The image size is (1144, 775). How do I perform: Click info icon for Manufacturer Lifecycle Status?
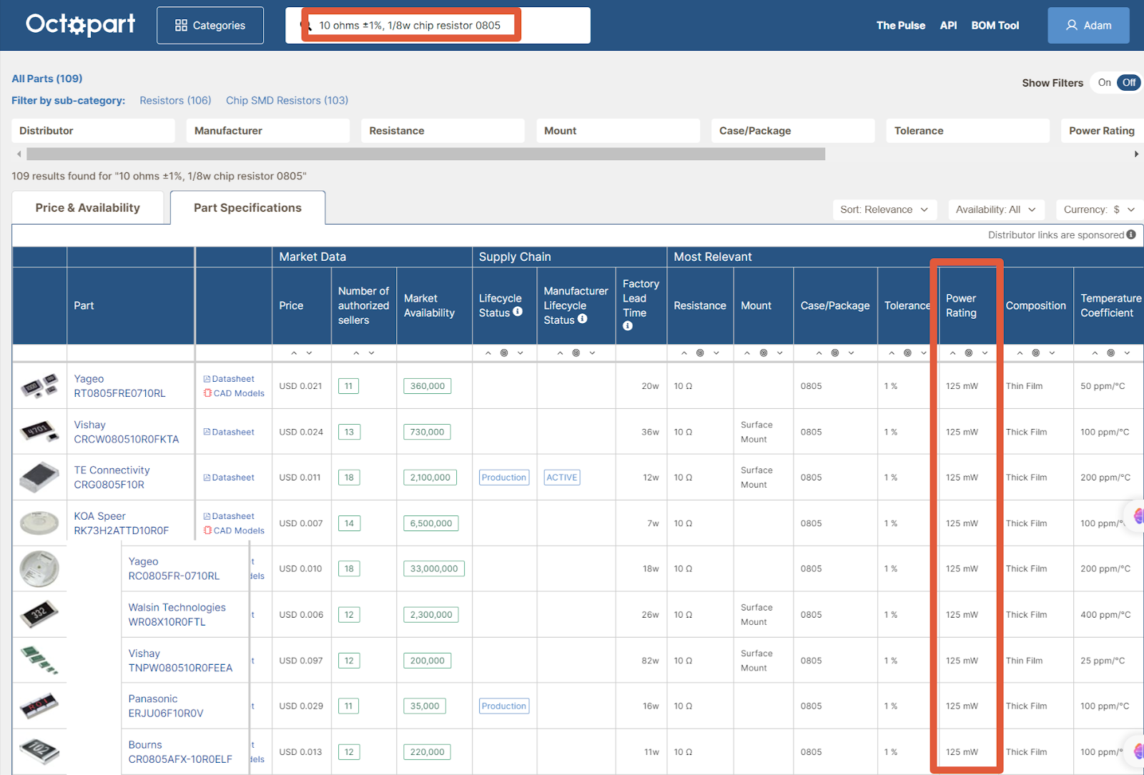(582, 319)
